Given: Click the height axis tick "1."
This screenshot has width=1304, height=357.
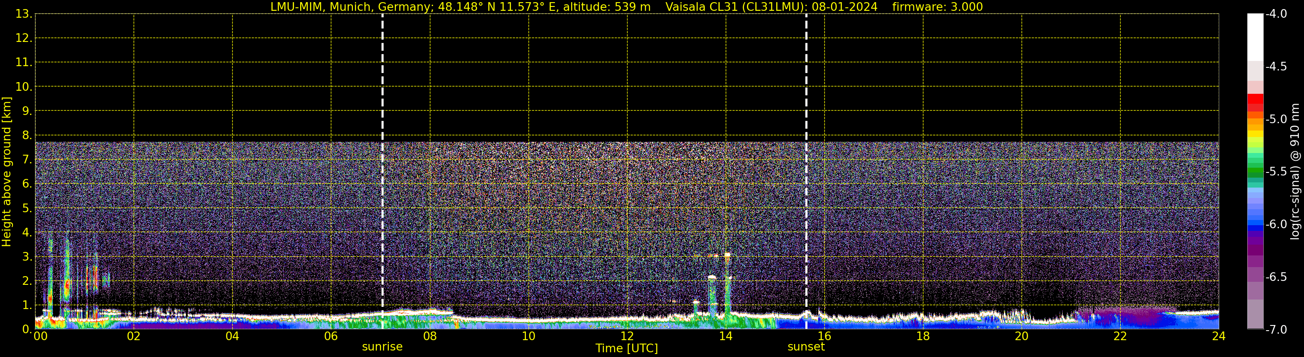Looking at the screenshot, I should tap(27, 306).
